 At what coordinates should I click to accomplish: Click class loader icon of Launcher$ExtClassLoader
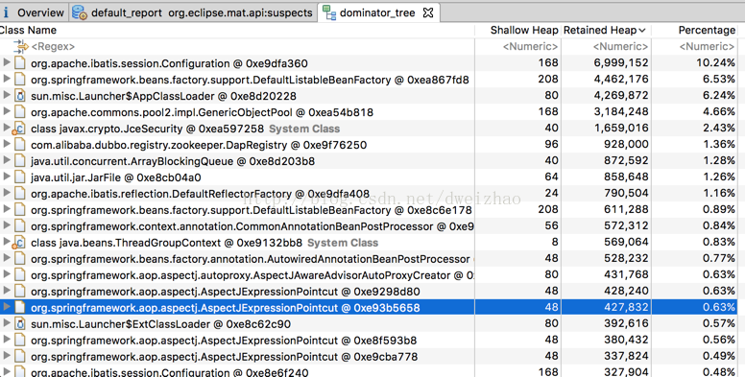point(19,324)
